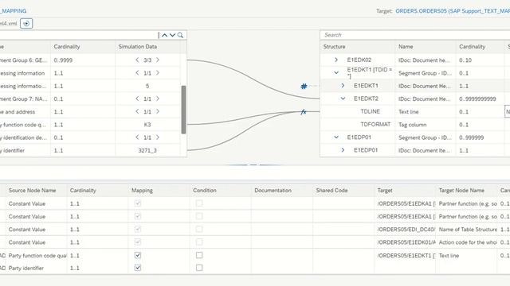Toggle Condition checkbox in first Constant Value row
The image size is (510, 286).
point(199,203)
